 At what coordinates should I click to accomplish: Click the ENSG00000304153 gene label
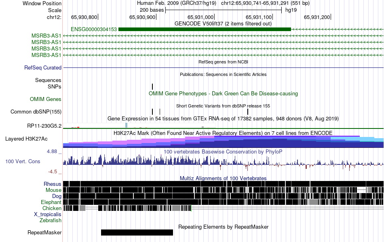(93, 29)
